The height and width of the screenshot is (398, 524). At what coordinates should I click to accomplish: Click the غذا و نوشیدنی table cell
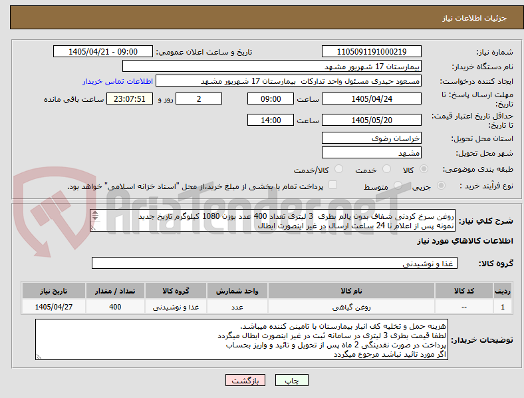tap(176, 307)
